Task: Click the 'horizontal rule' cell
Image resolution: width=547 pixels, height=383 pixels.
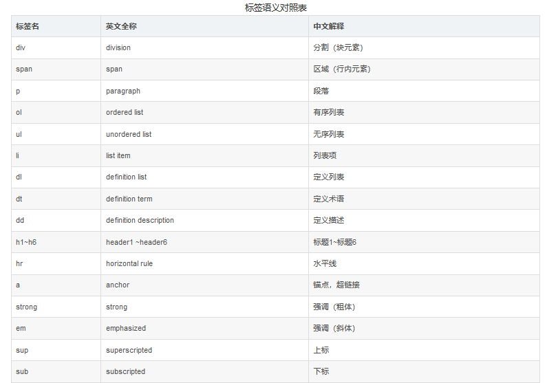Action: click(x=205, y=264)
